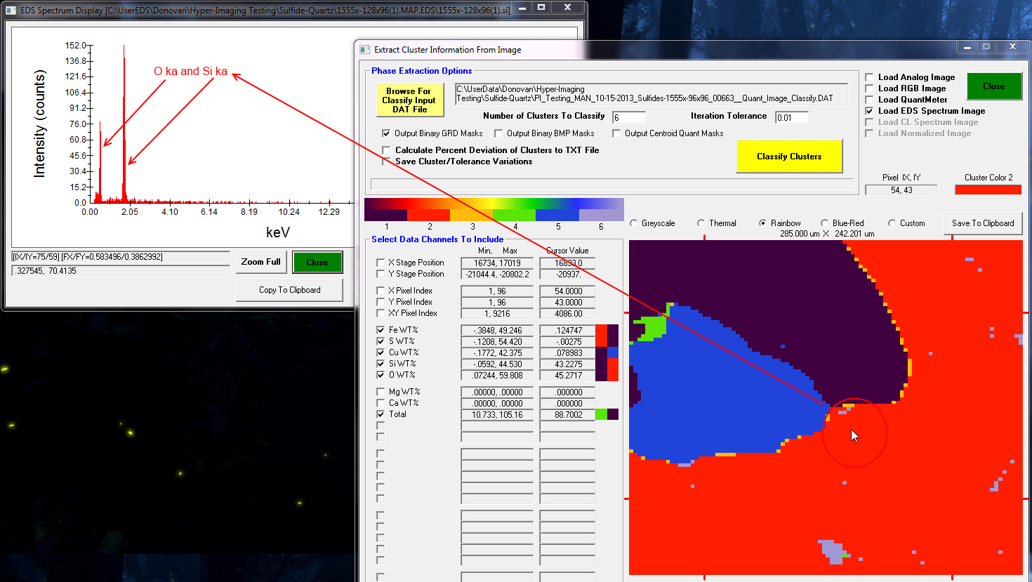Uncheck the Fe WT% data channel
This screenshot has width=1032, height=582.
[381, 330]
